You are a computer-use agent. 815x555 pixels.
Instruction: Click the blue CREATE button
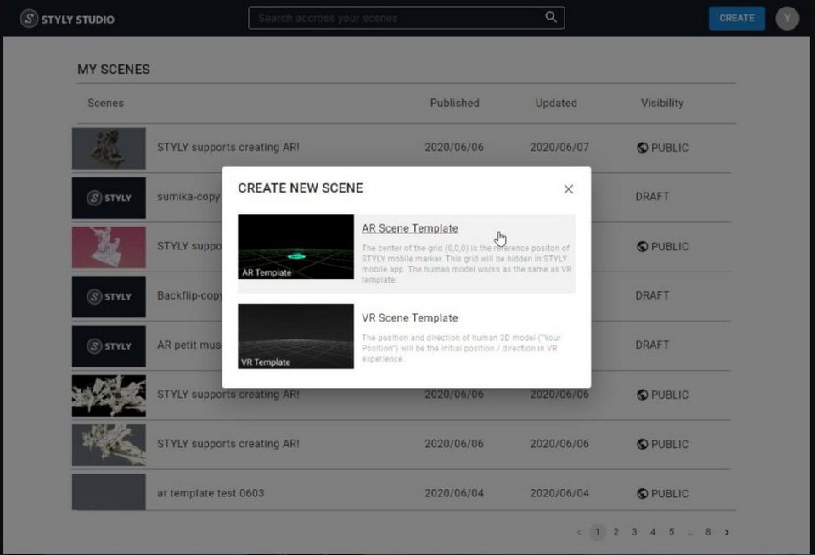pyautogui.click(x=737, y=18)
